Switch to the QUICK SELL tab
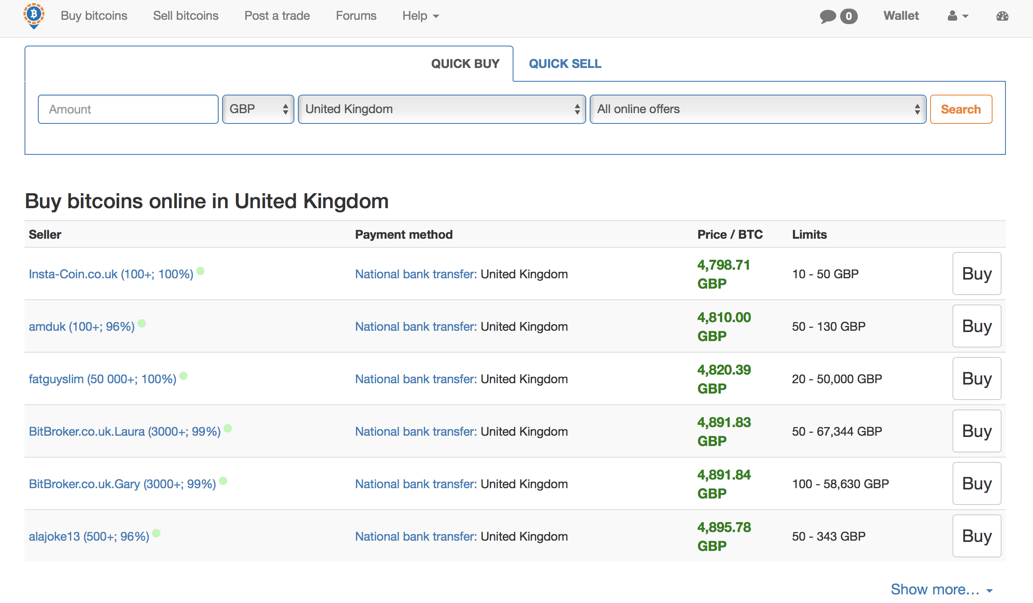 pyautogui.click(x=565, y=64)
